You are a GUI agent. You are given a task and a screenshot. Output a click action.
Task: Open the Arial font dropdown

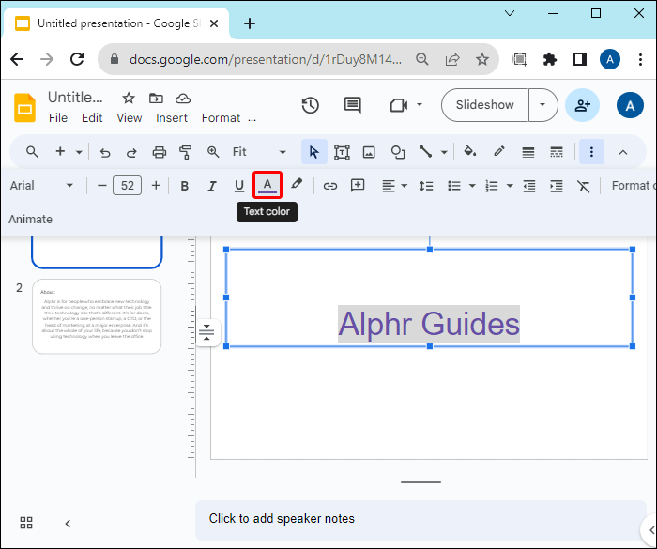(41, 185)
